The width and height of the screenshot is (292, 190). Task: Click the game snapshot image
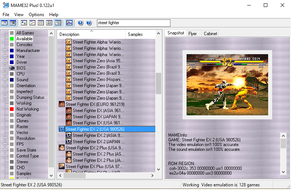pos(227,85)
